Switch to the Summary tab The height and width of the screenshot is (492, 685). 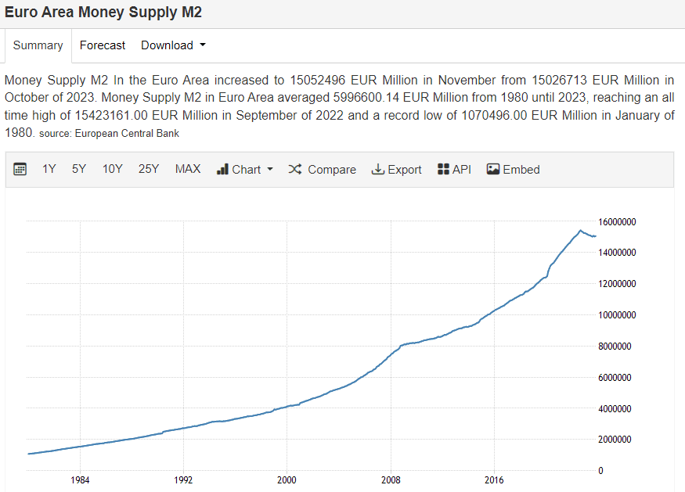click(x=38, y=45)
